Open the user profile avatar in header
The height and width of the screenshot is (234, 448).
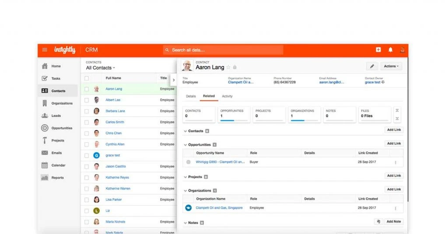402,50
